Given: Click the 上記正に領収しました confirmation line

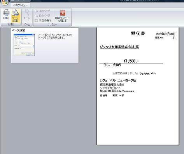Looking at the screenshot, I should tap(134, 73).
